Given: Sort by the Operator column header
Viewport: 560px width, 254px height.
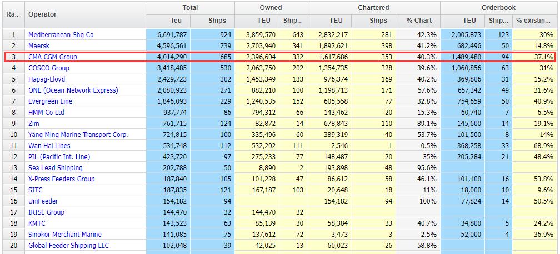Looking at the screenshot, I should [x=86, y=14].
